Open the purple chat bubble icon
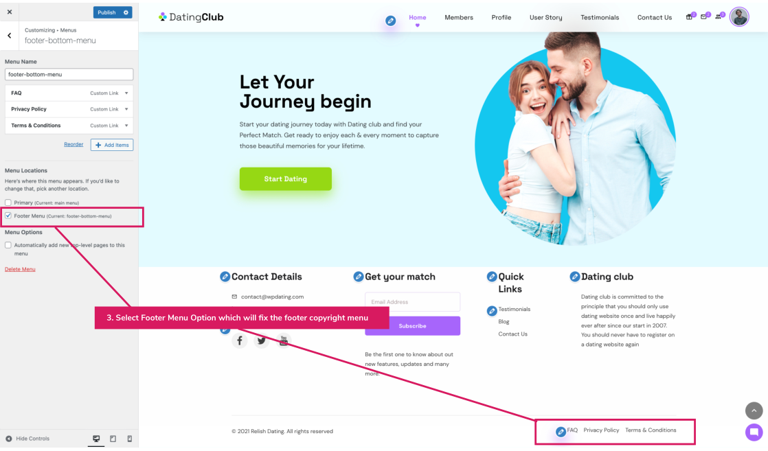768x451 pixels. click(x=754, y=432)
